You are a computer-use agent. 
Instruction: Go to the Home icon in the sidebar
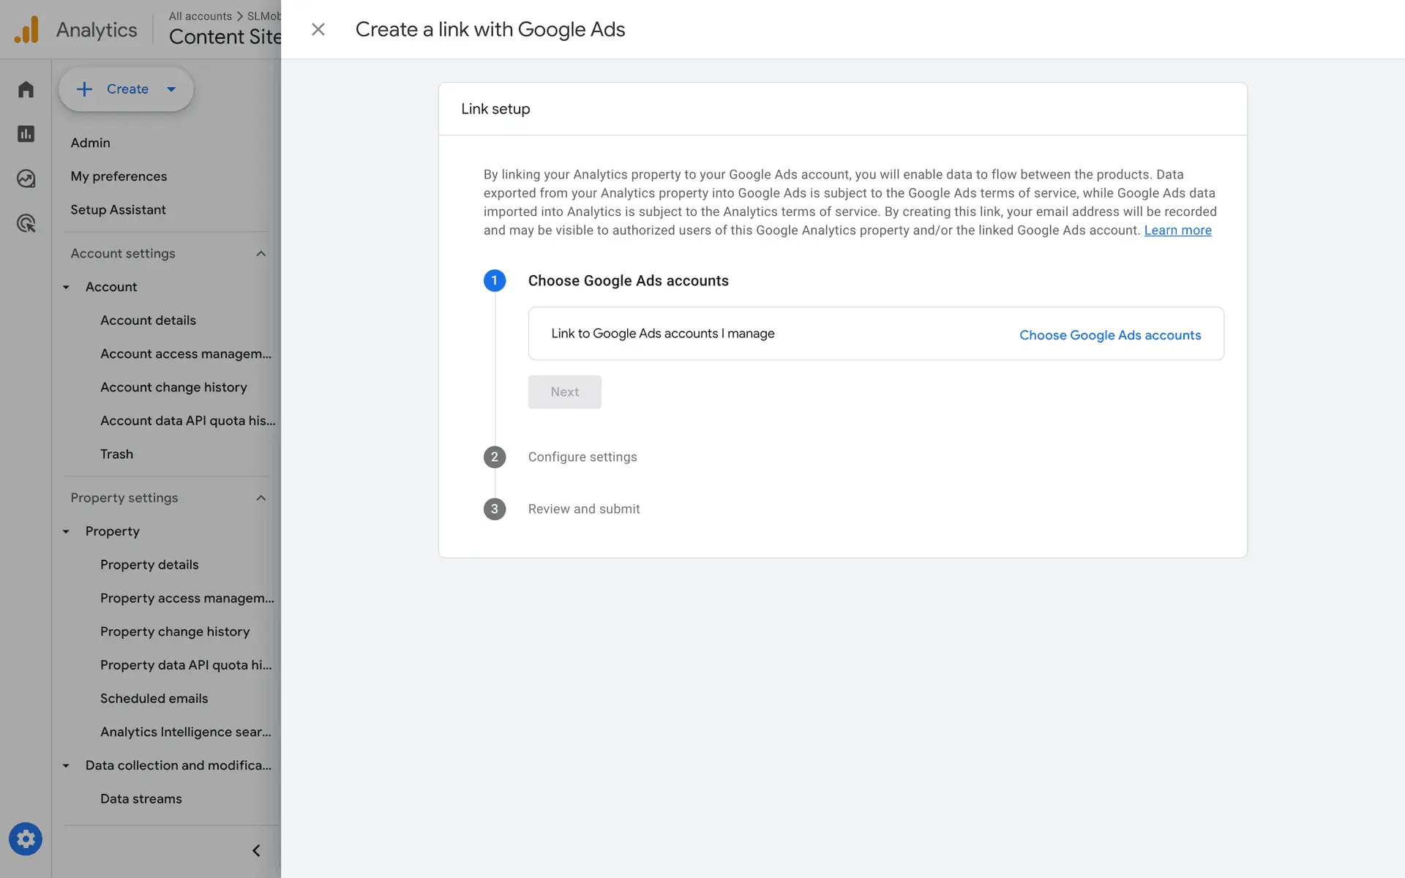pos(26,89)
